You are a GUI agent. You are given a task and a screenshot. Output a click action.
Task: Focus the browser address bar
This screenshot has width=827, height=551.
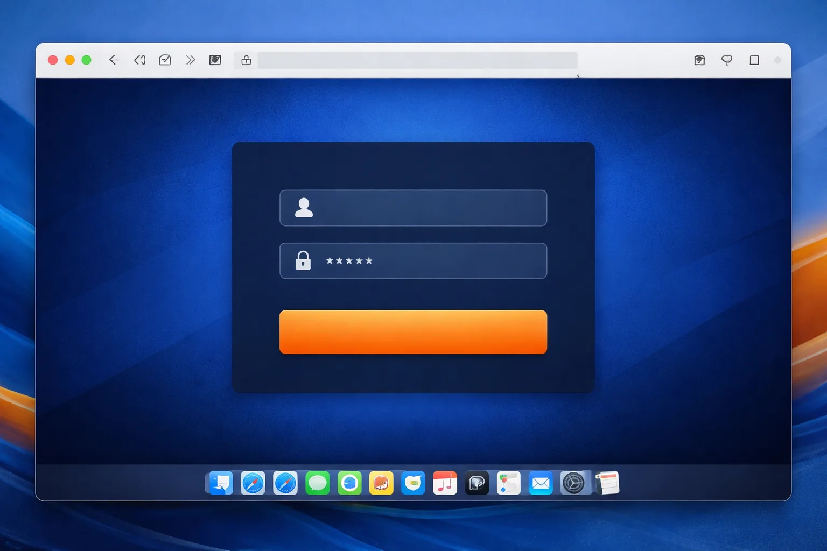pos(417,60)
